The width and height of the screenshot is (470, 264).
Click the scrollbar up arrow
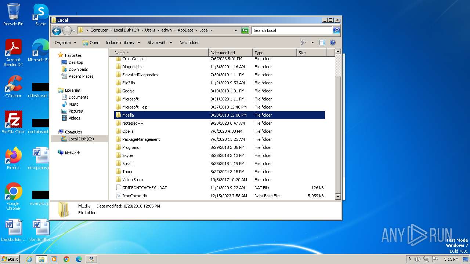pos(338,52)
